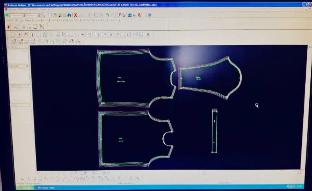The width and height of the screenshot is (312, 191).
Task: Click the red X delete icon
Action: point(75,15)
